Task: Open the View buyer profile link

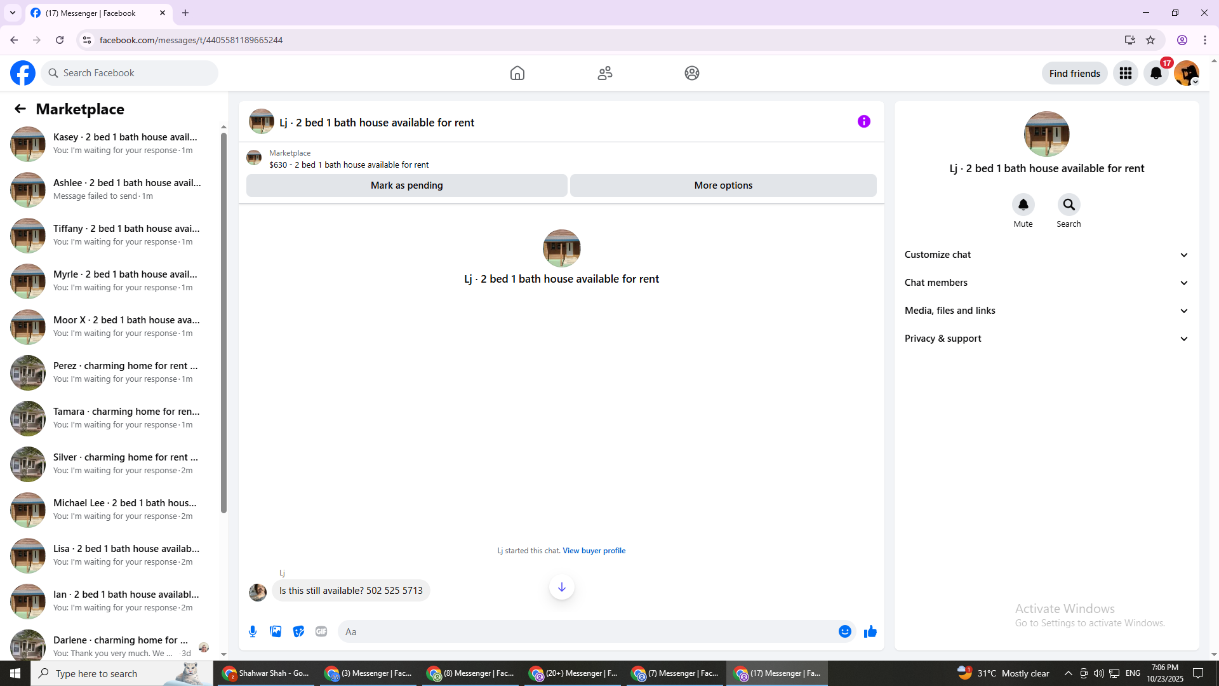Action: (x=594, y=551)
